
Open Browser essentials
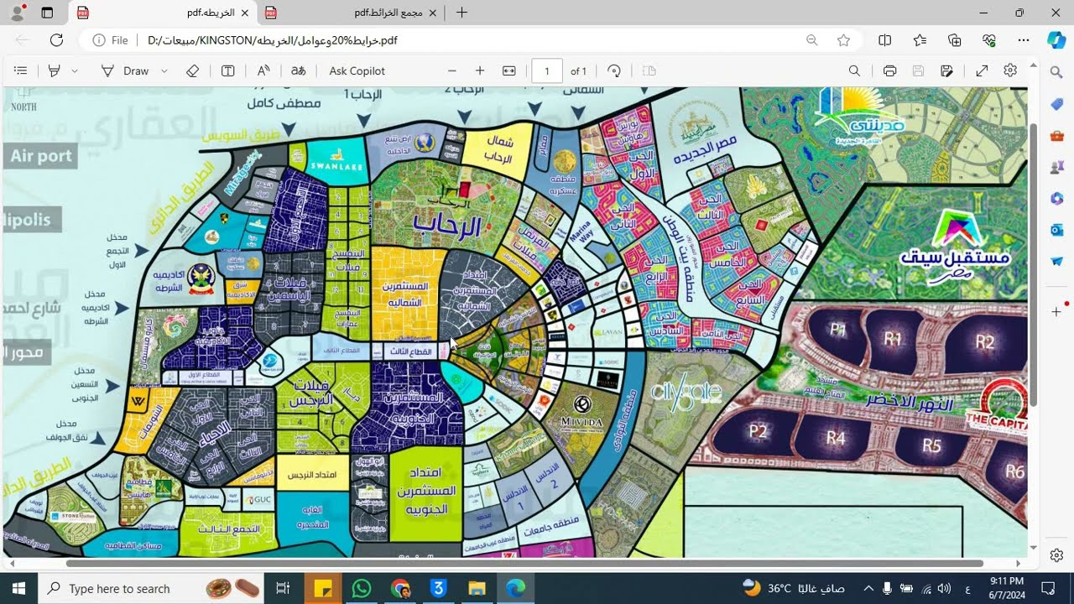tap(988, 40)
